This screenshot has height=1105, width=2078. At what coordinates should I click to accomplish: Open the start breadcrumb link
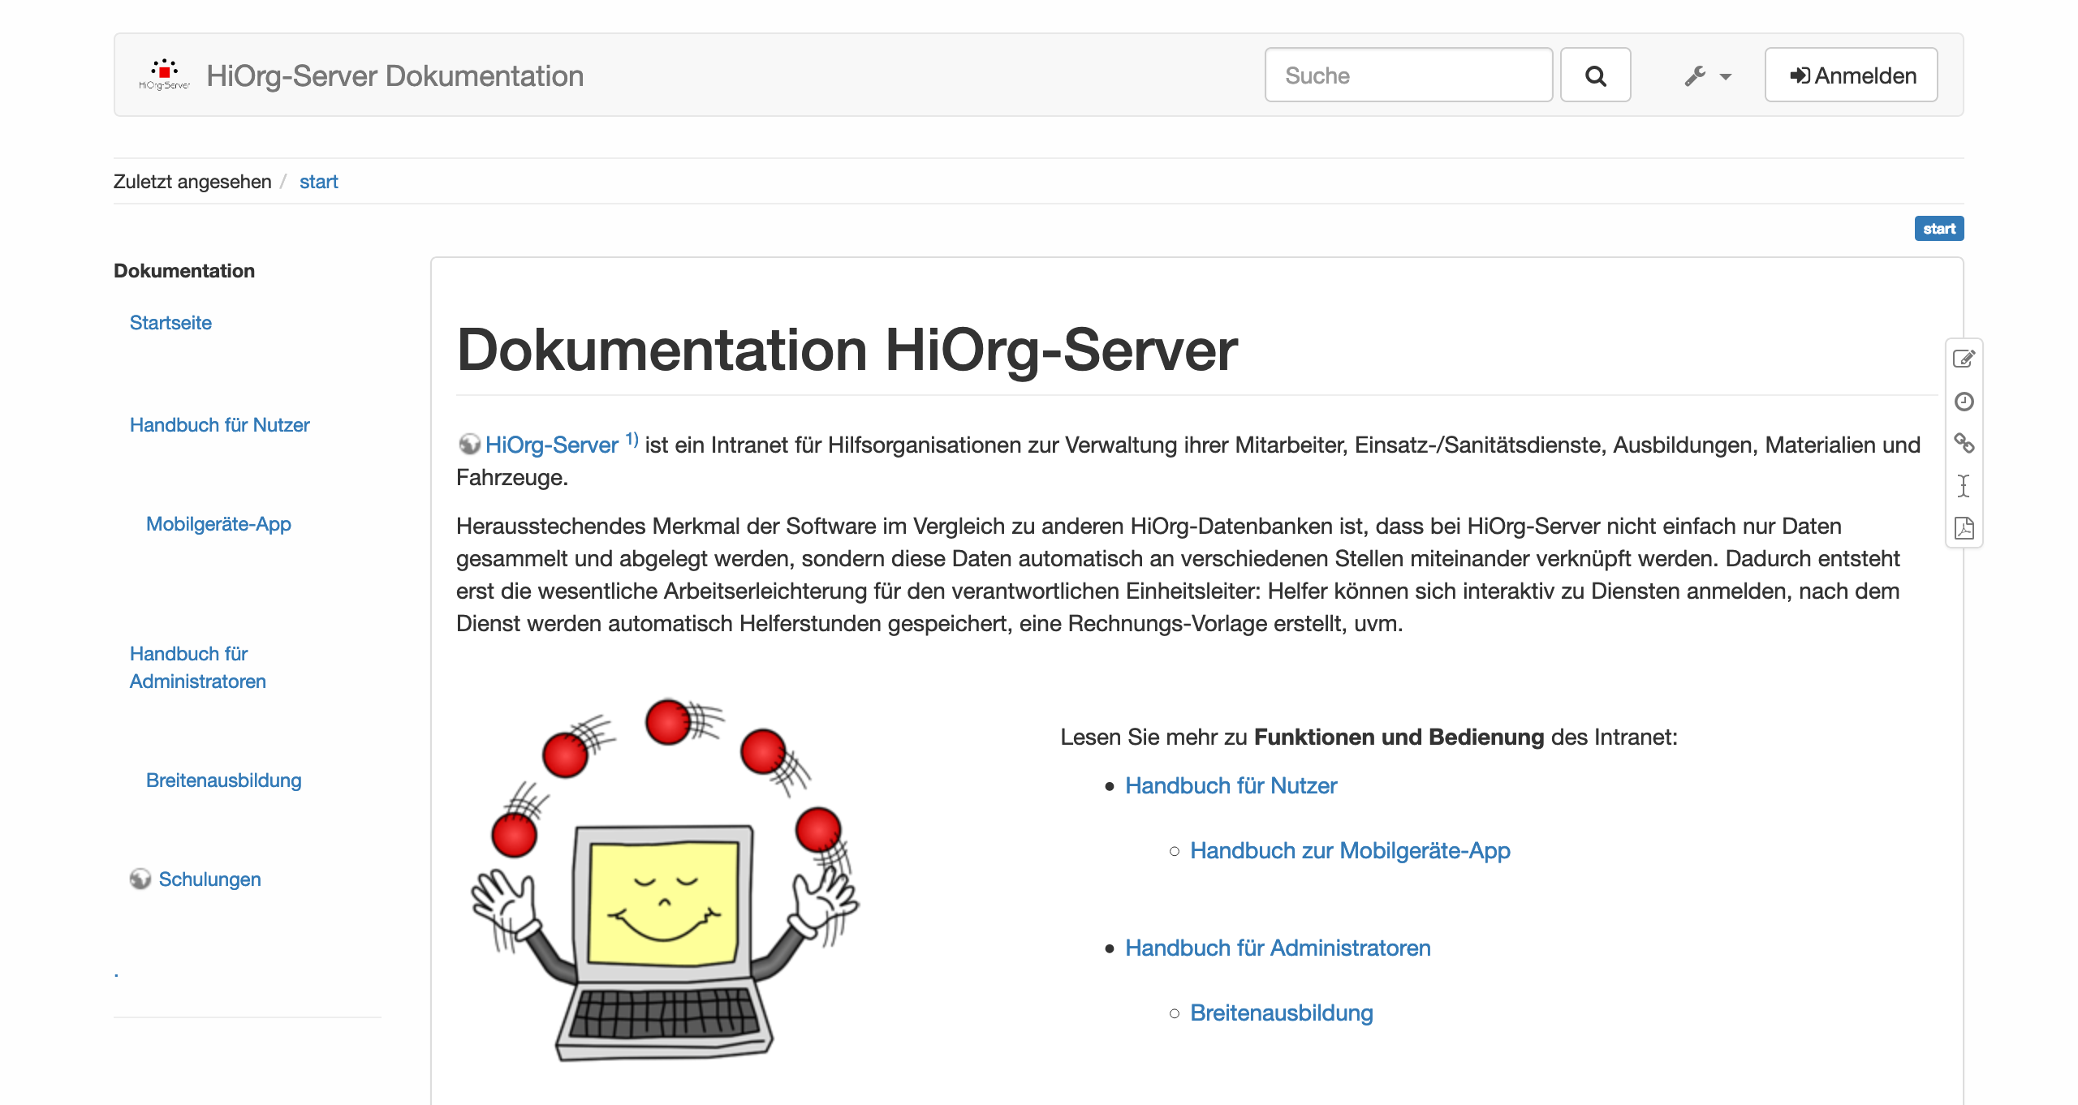[318, 182]
